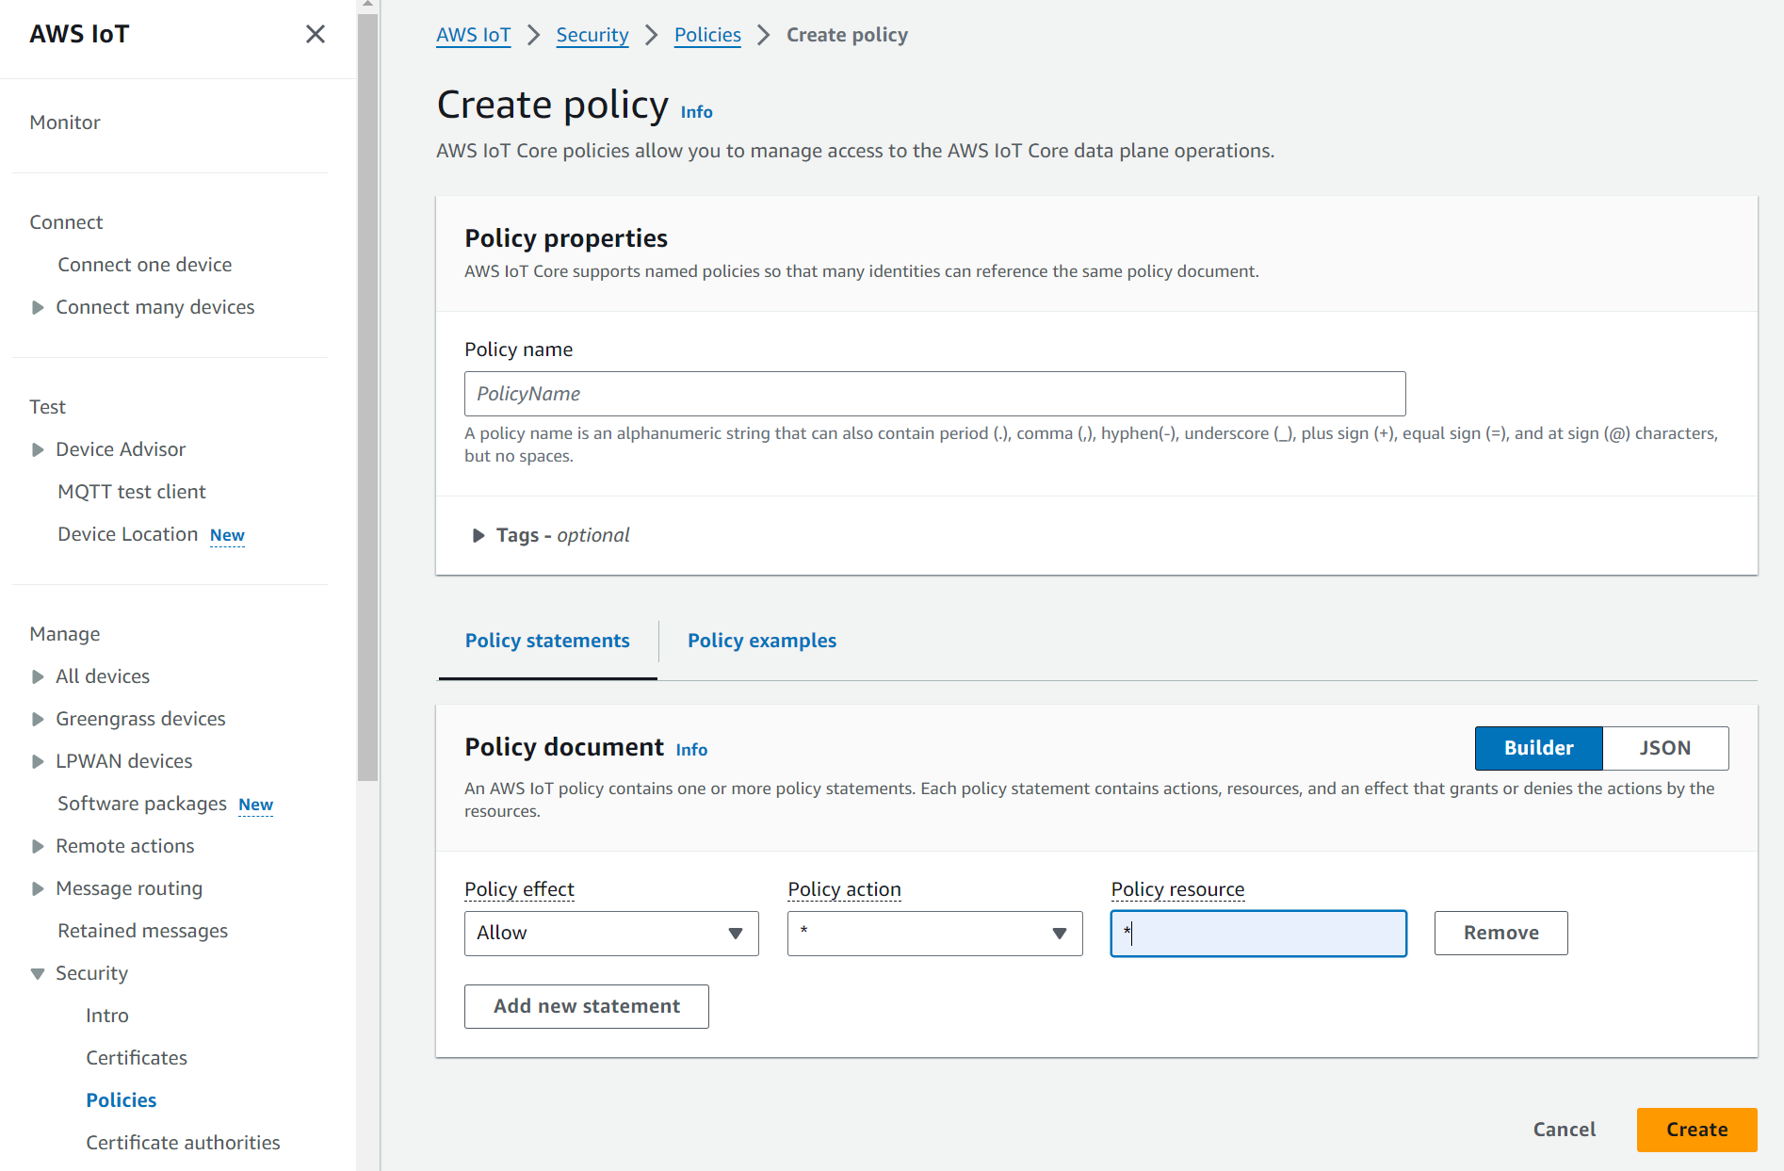Open the Policy action dropdown

[x=934, y=933]
